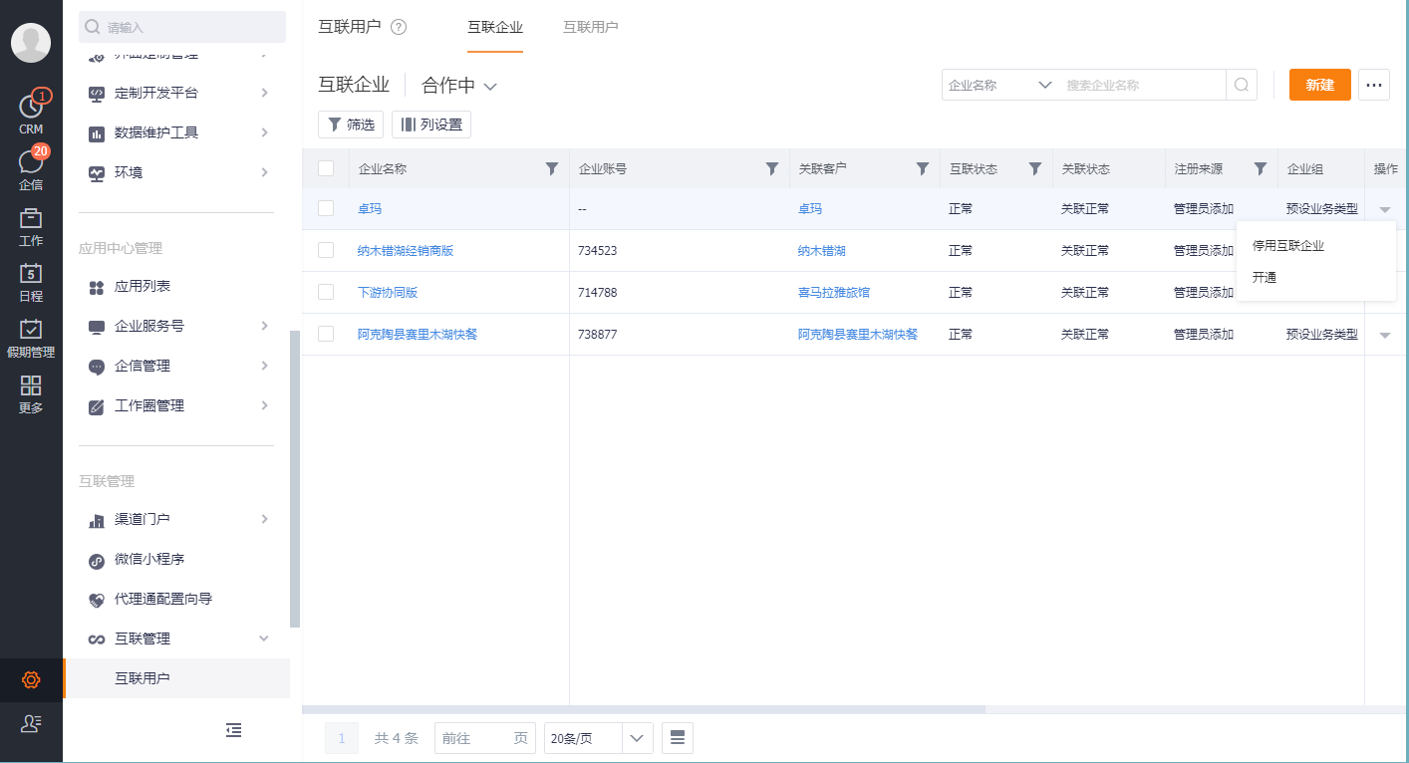Viewport: 1409px width, 763px height.
Task: Open the 更多 apps grid icon
Action: tap(31, 385)
